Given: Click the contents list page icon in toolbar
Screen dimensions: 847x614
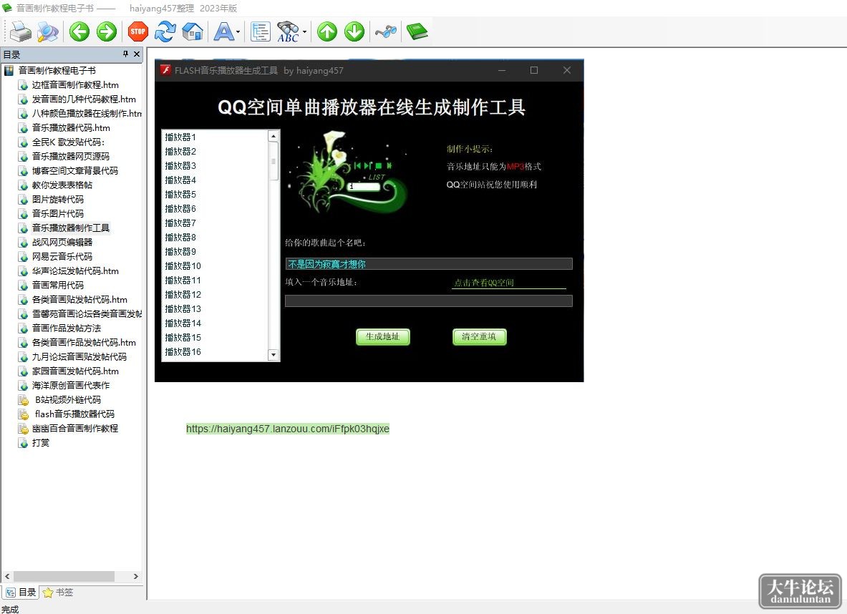Looking at the screenshot, I should point(261,32).
